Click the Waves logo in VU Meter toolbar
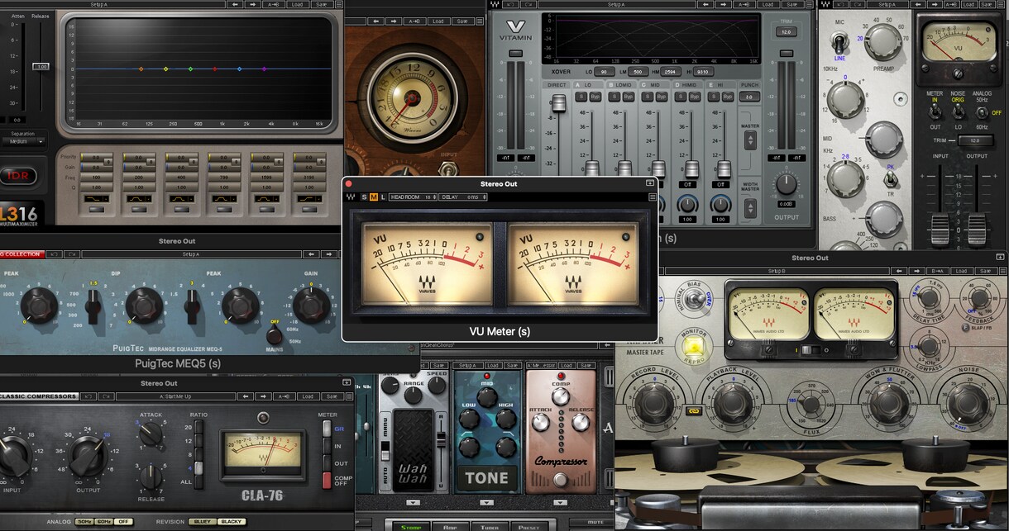This screenshot has height=531, width=1009. (x=351, y=197)
